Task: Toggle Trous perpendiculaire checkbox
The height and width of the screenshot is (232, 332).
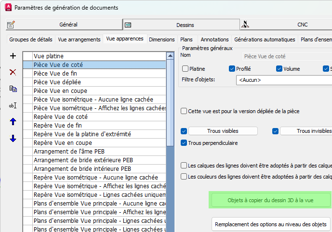Action: pyautogui.click(x=184, y=143)
